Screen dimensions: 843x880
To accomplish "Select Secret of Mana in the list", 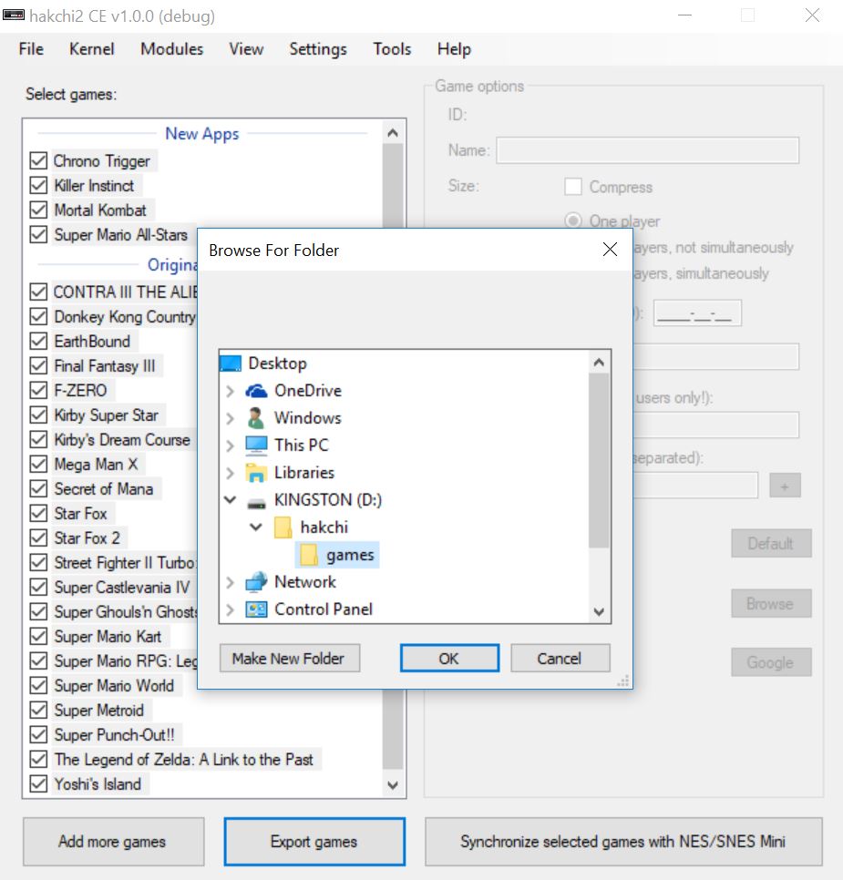I will click(x=103, y=489).
